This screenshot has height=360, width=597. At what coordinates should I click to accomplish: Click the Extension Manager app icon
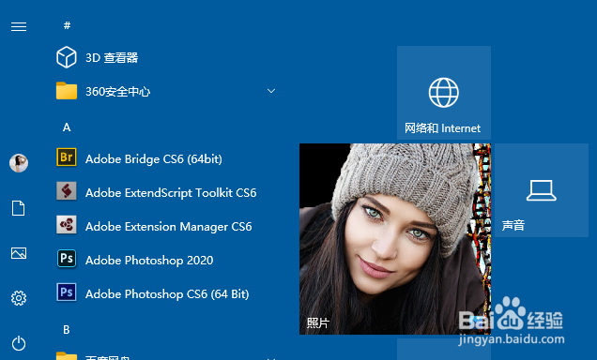click(67, 225)
